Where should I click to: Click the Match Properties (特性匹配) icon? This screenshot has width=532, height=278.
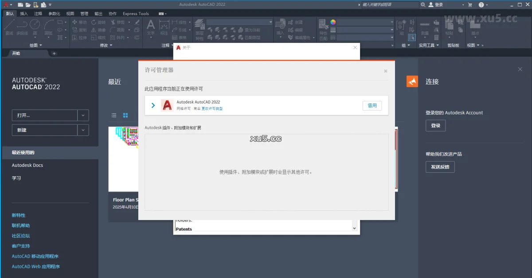pos(323,29)
